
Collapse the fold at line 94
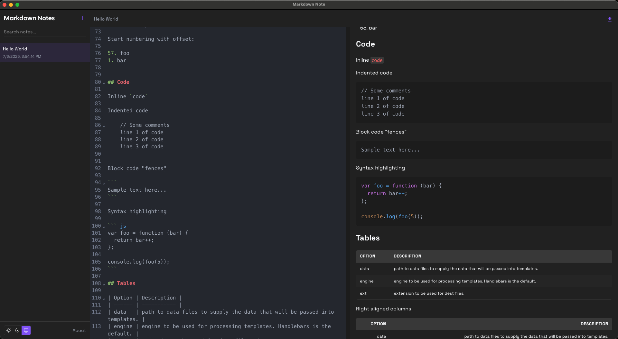[x=104, y=183]
